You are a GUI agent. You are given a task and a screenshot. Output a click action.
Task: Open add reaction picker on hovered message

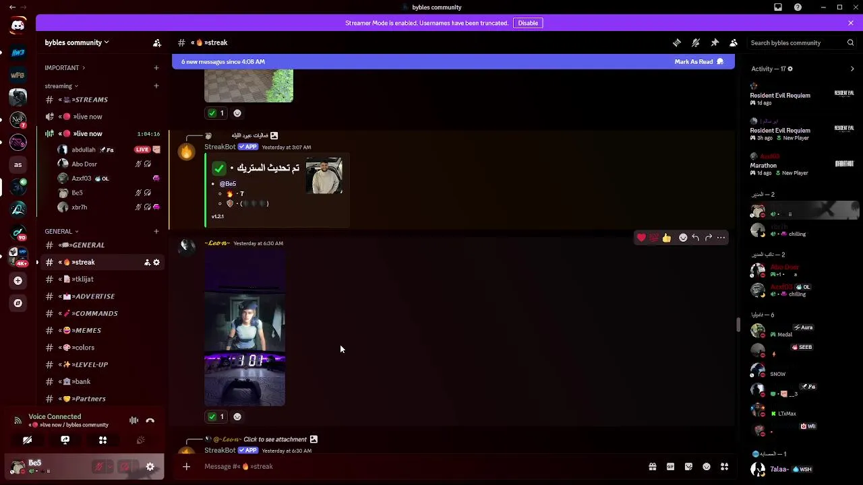[x=683, y=237]
